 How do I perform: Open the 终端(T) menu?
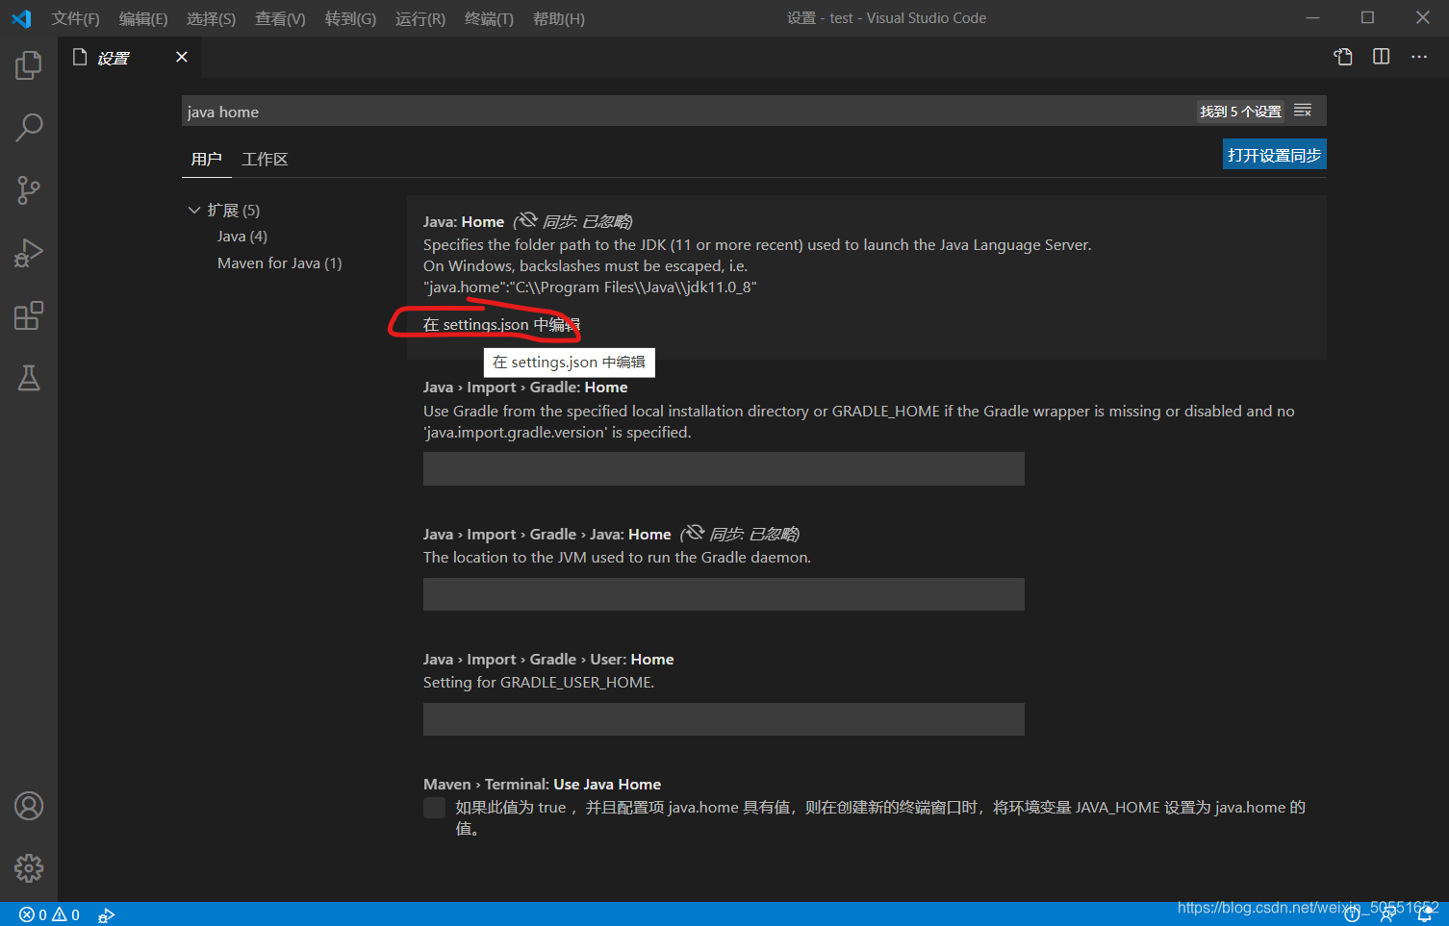click(489, 18)
